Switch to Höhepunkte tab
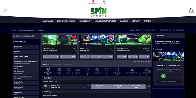The image size is (196, 98). point(68,64)
